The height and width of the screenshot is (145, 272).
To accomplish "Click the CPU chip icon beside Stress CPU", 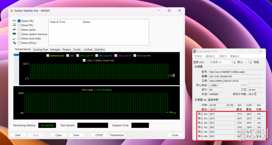I will [14, 21].
